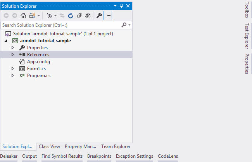Click the Program.cs C# file icon

tap(22, 75)
